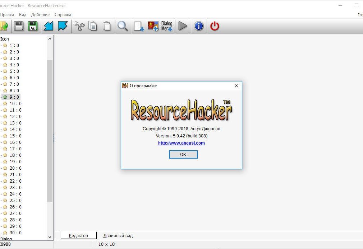363x249 pixels.
Task: Switch to the Редактор tab
Action: (x=78, y=236)
